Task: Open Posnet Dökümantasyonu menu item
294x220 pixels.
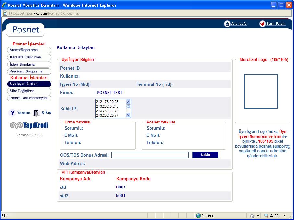Action: click(x=29, y=98)
